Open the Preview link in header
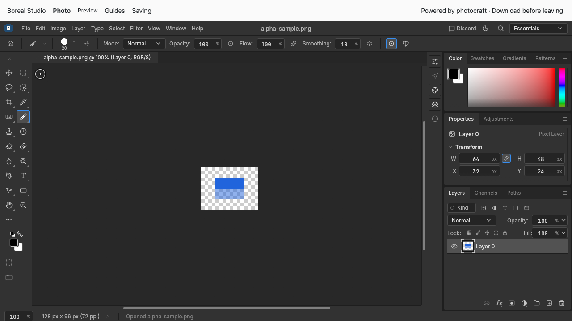This screenshot has width=572, height=321. 88,11
